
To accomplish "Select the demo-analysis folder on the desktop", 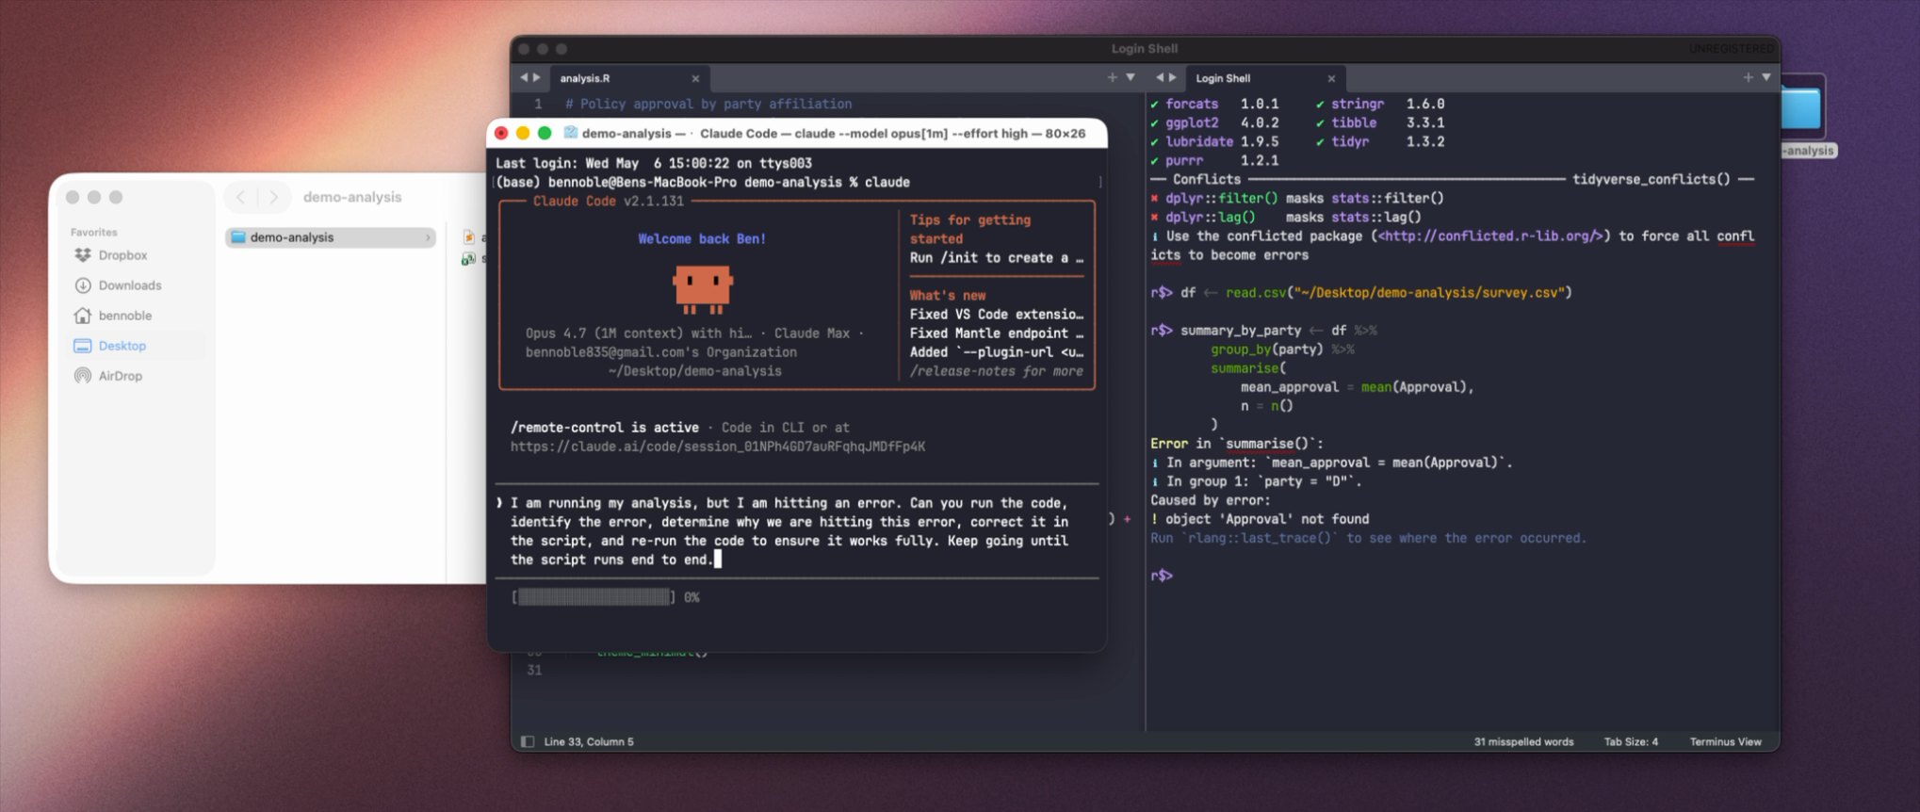I will pos(1803,110).
